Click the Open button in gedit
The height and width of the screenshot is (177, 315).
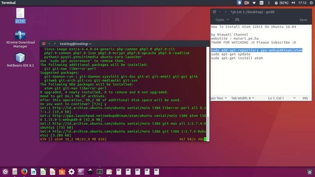point(220,20)
